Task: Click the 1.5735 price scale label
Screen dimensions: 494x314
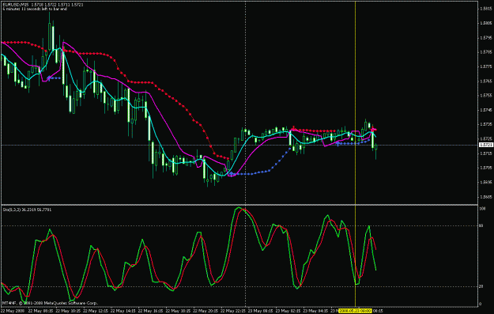Action: click(486, 124)
